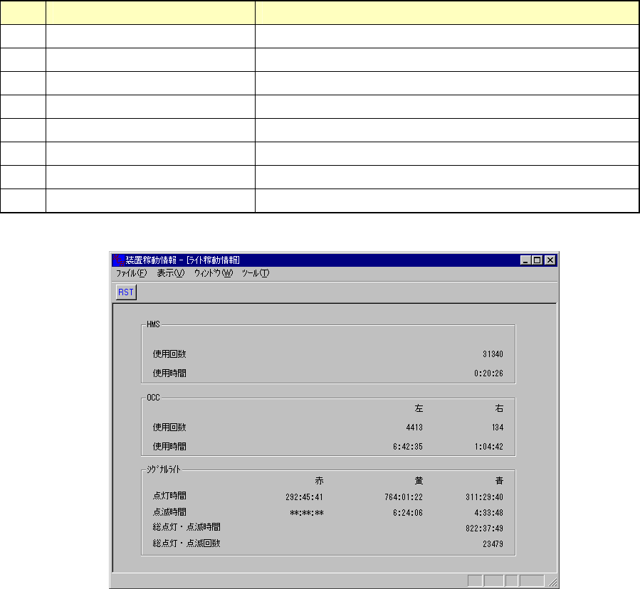Click total light count 23479
Image resolution: width=640 pixels, height=589 pixels.
[x=493, y=544]
